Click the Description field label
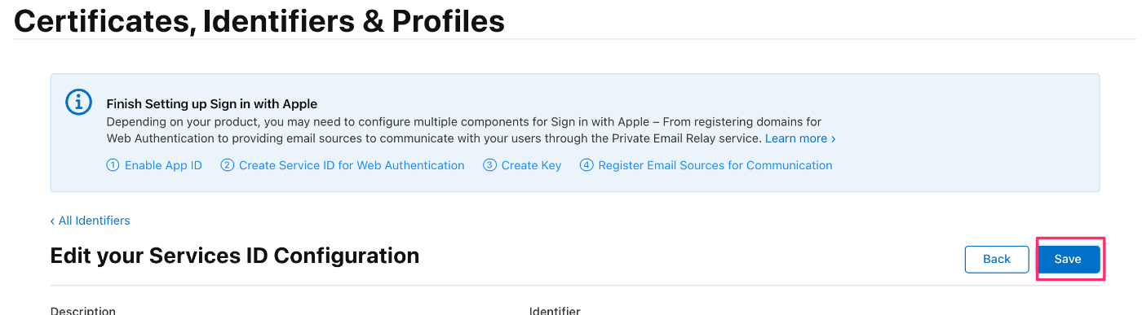Image resolution: width=1142 pixels, height=315 pixels. point(83,310)
